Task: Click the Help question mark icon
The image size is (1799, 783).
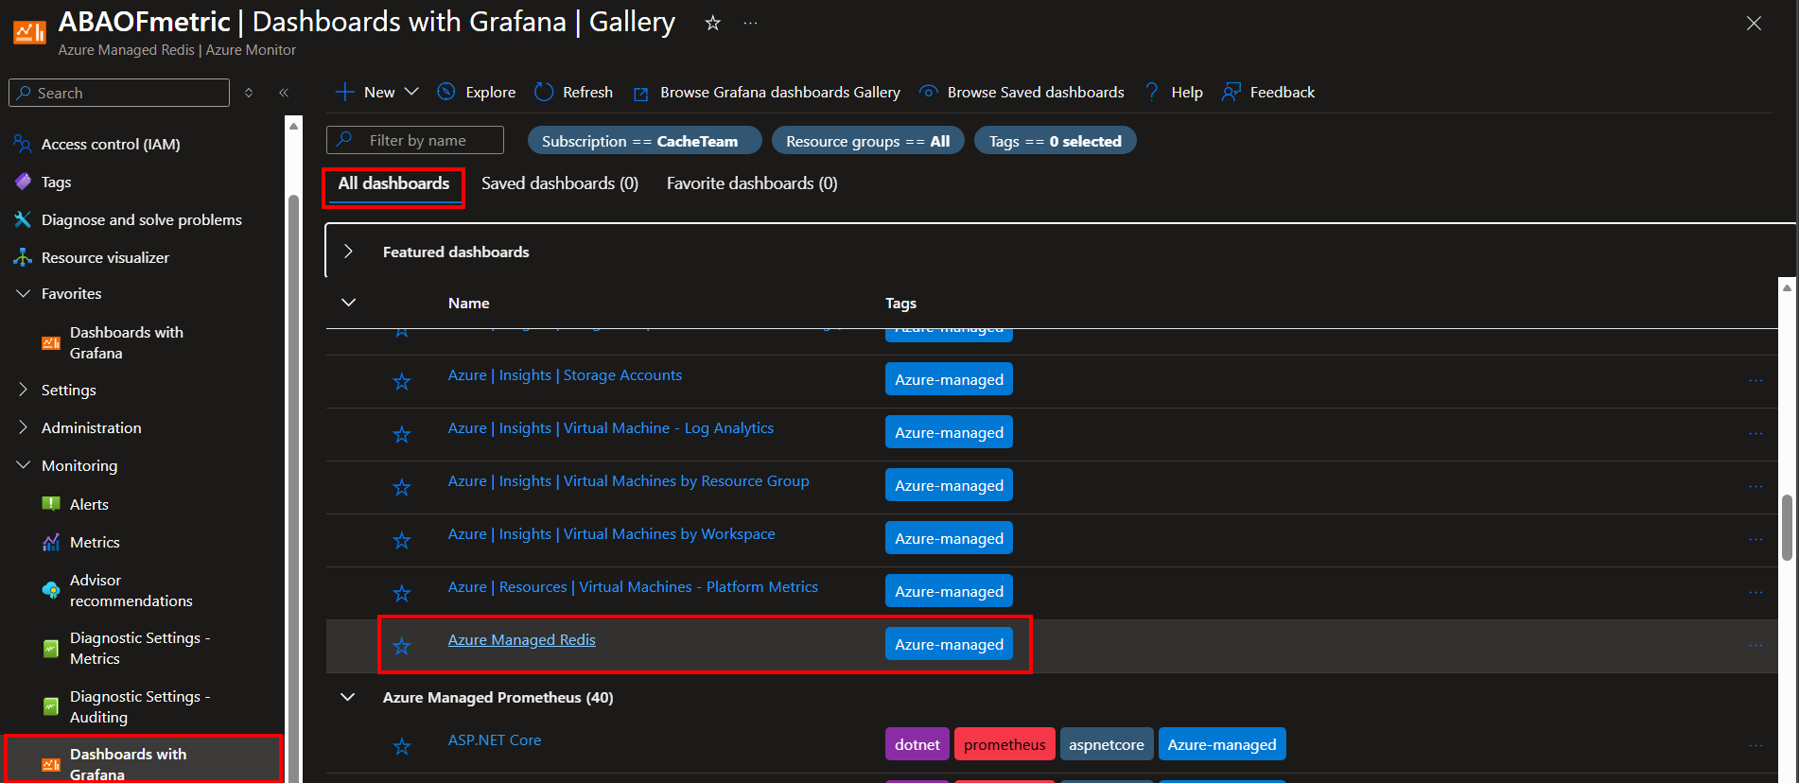Action: coord(1151,92)
